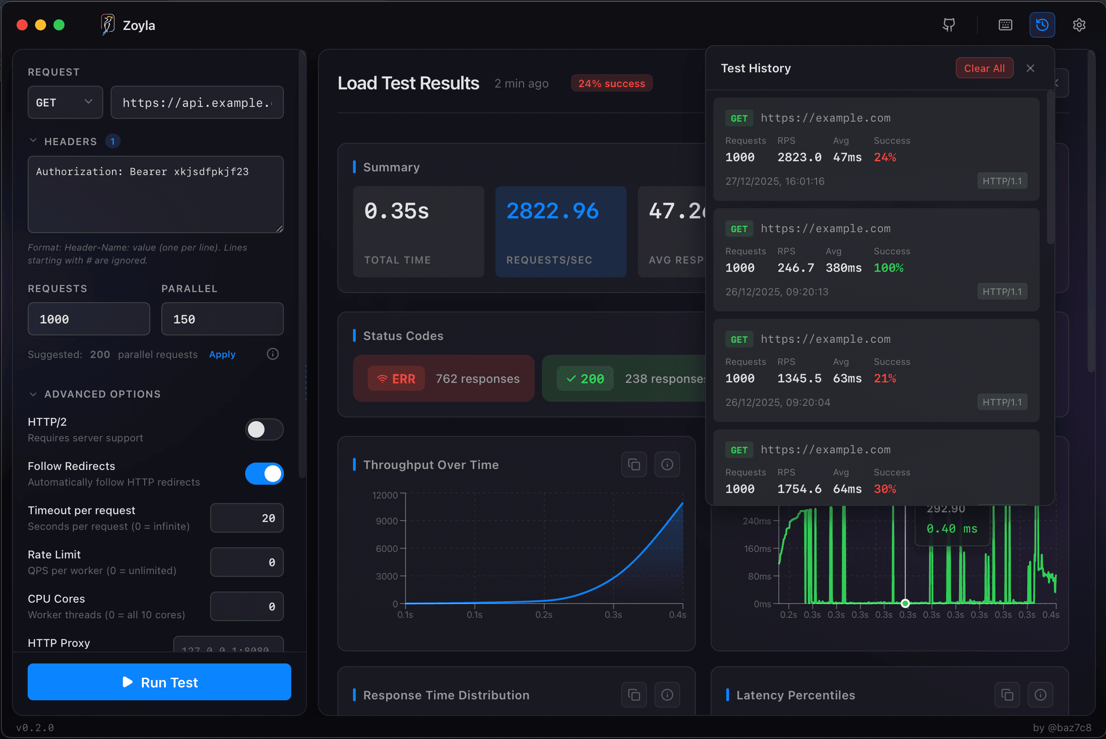The width and height of the screenshot is (1106, 739).
Task: Select the ERR status code badge
Action: coord(396,378)
